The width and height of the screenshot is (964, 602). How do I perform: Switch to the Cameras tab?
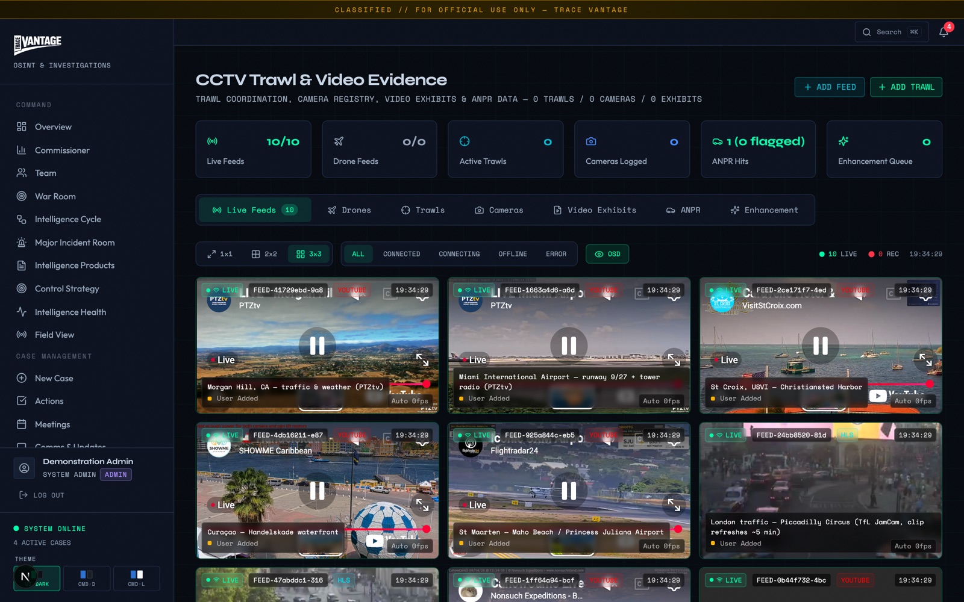click(x=499, y=210)
